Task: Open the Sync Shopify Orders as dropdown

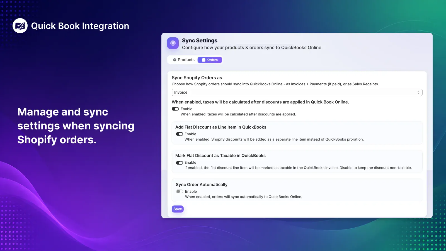Action: (297, 92)
